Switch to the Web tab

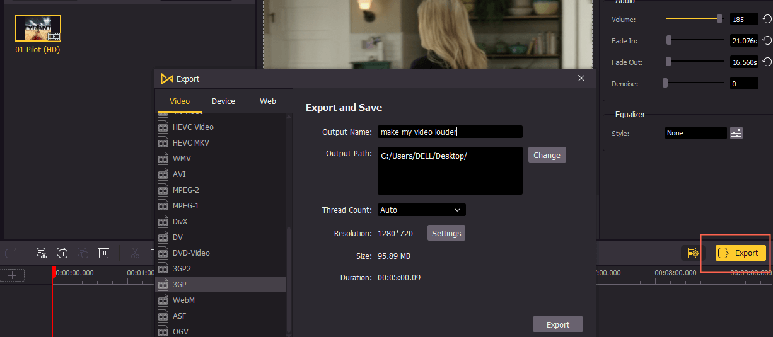tap(268, 101)
